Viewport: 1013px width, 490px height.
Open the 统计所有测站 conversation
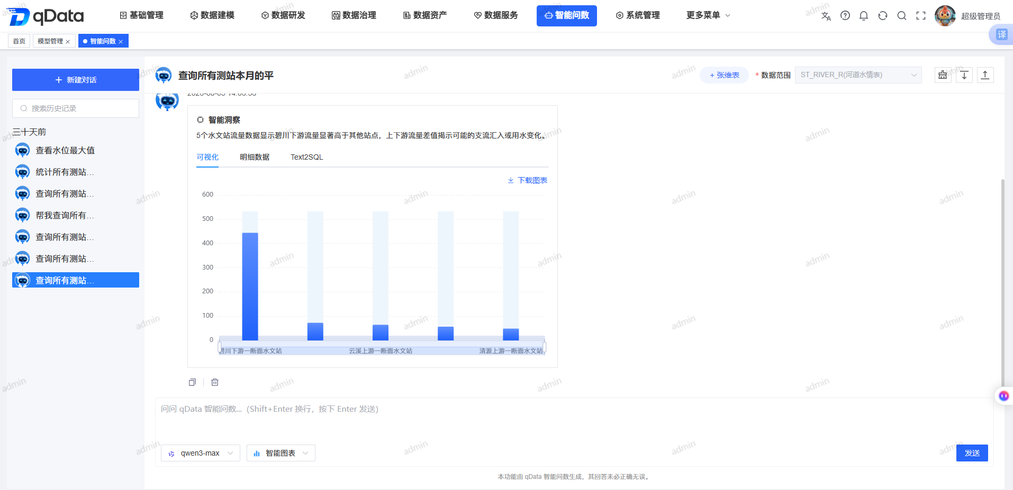click(76, 172)
